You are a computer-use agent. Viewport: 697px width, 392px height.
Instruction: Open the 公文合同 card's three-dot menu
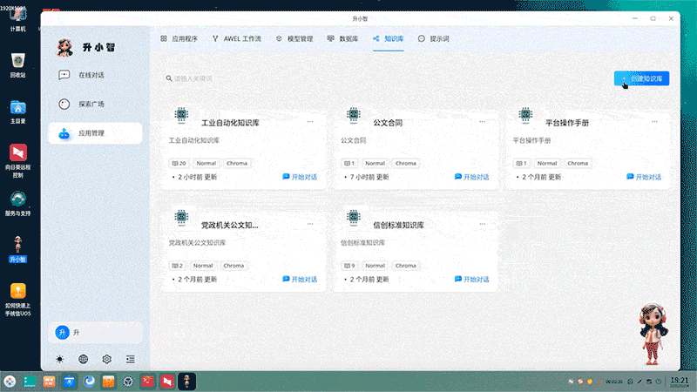482,122
